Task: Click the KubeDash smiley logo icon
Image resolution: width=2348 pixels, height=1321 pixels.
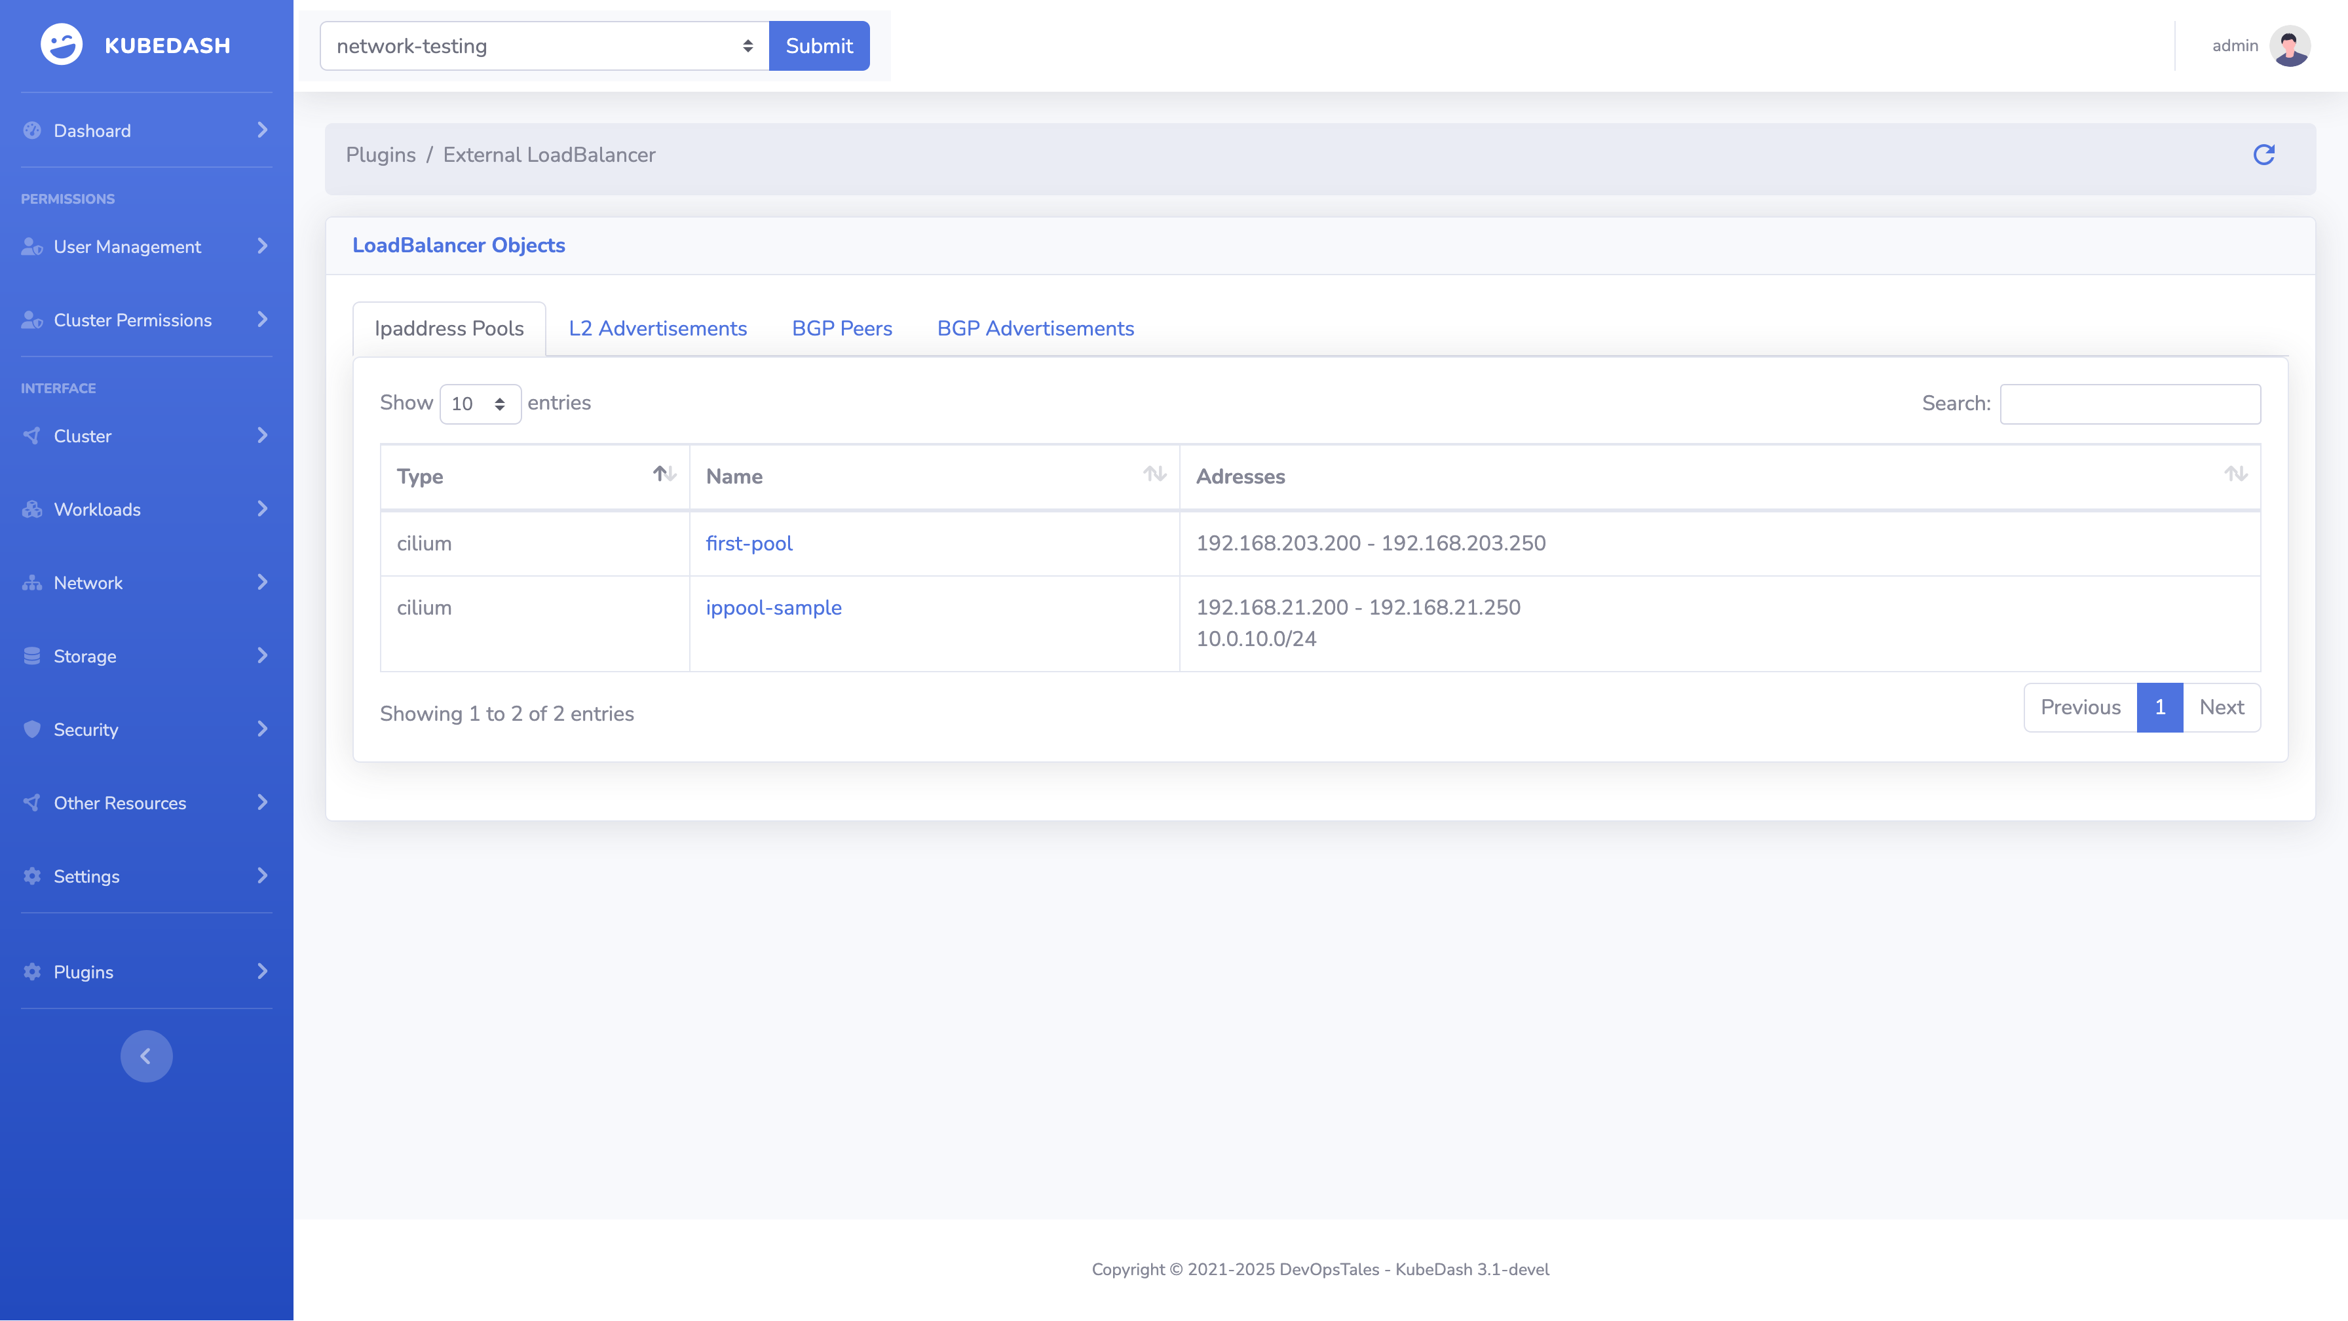Action: coord(62,45)
